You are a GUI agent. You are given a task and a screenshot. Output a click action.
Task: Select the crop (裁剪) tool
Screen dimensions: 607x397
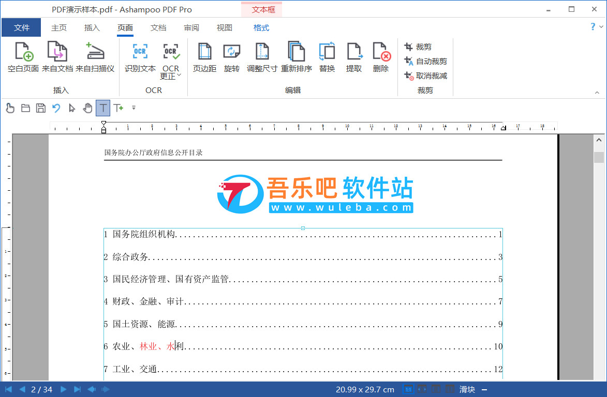[418, 47]
